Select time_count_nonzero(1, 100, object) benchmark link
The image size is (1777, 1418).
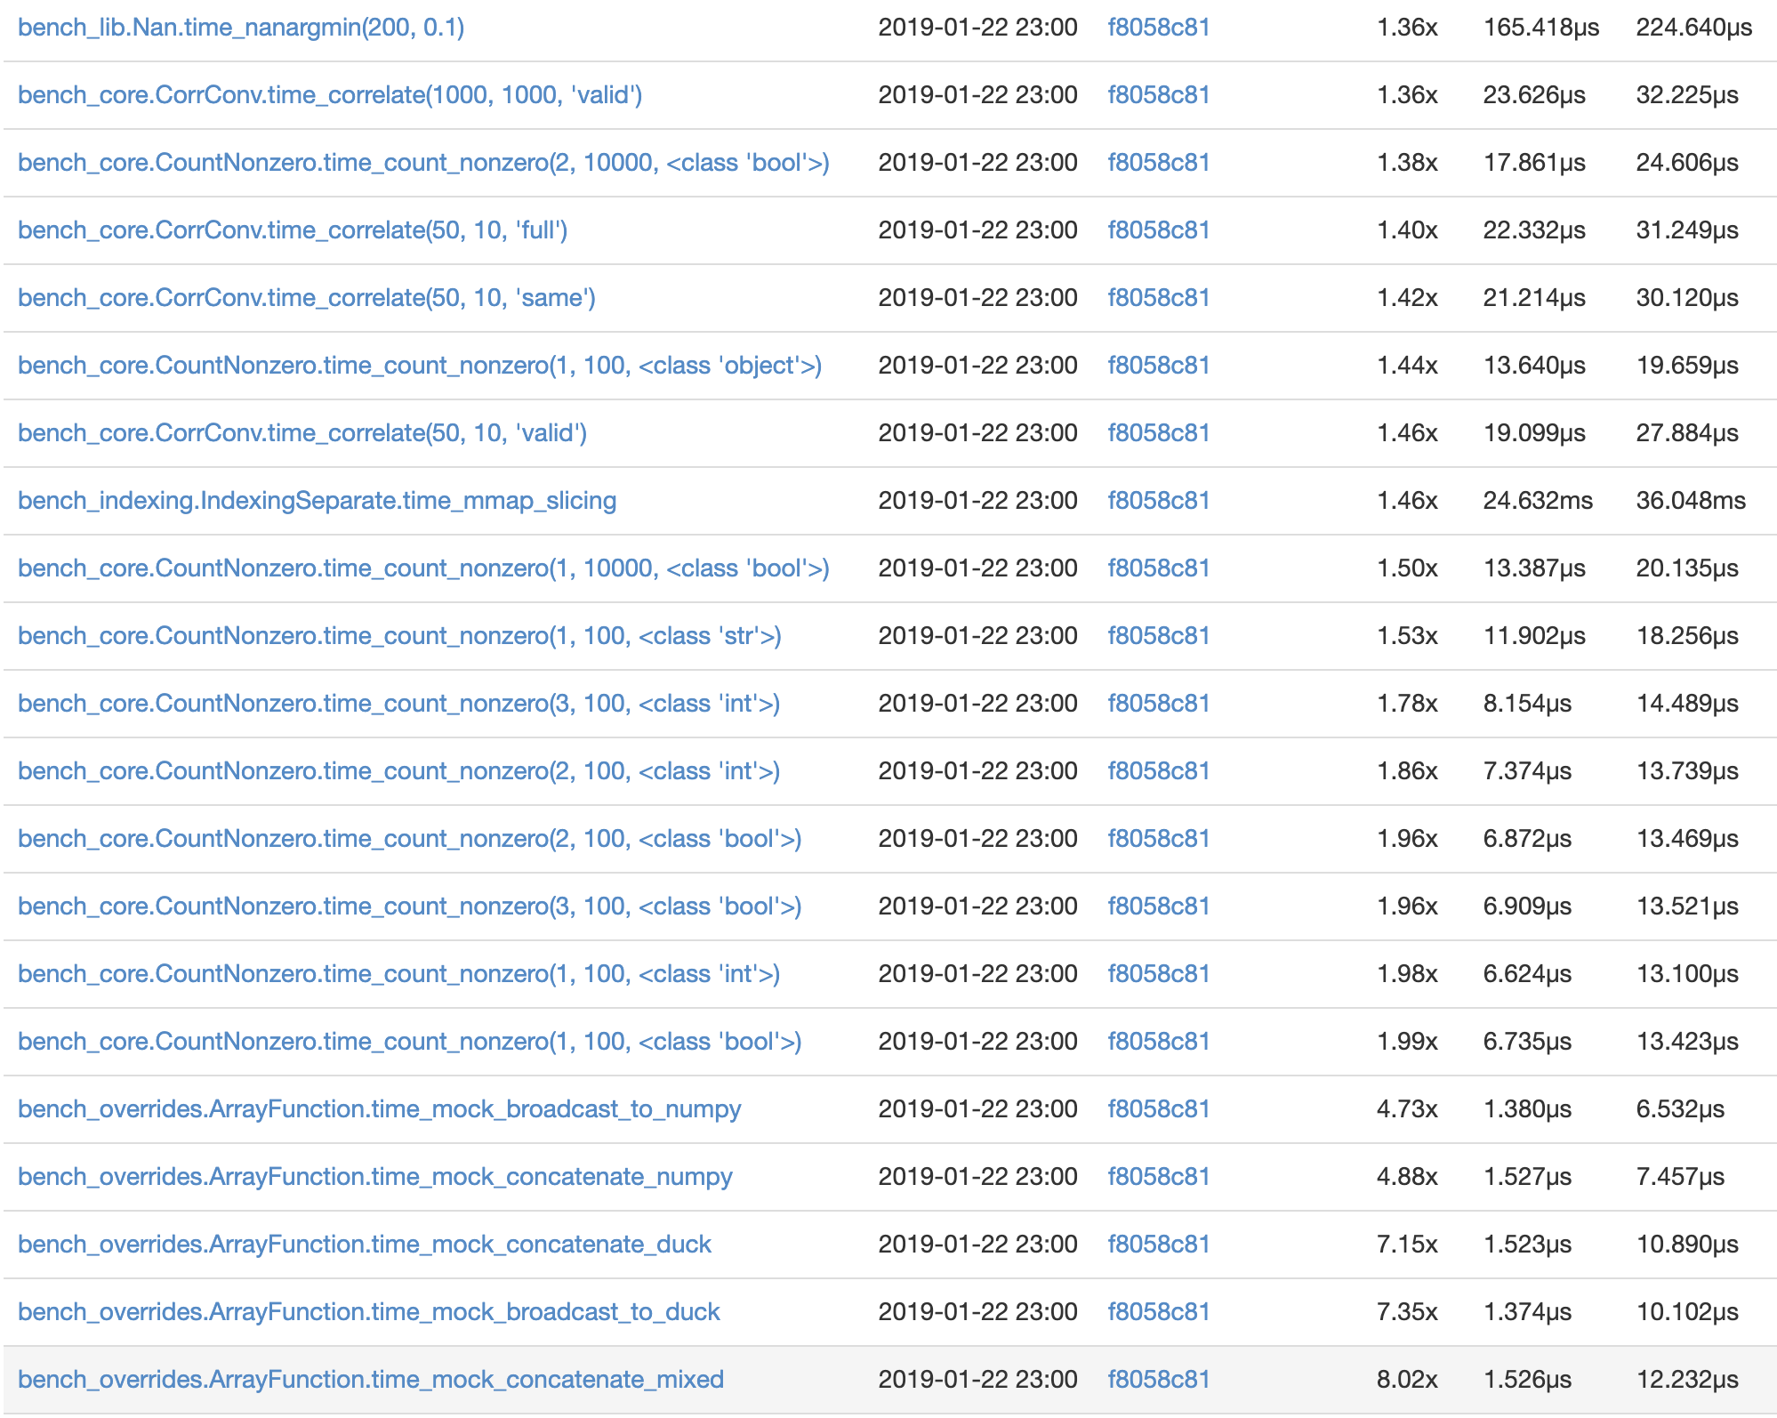(x=420, y=366)
